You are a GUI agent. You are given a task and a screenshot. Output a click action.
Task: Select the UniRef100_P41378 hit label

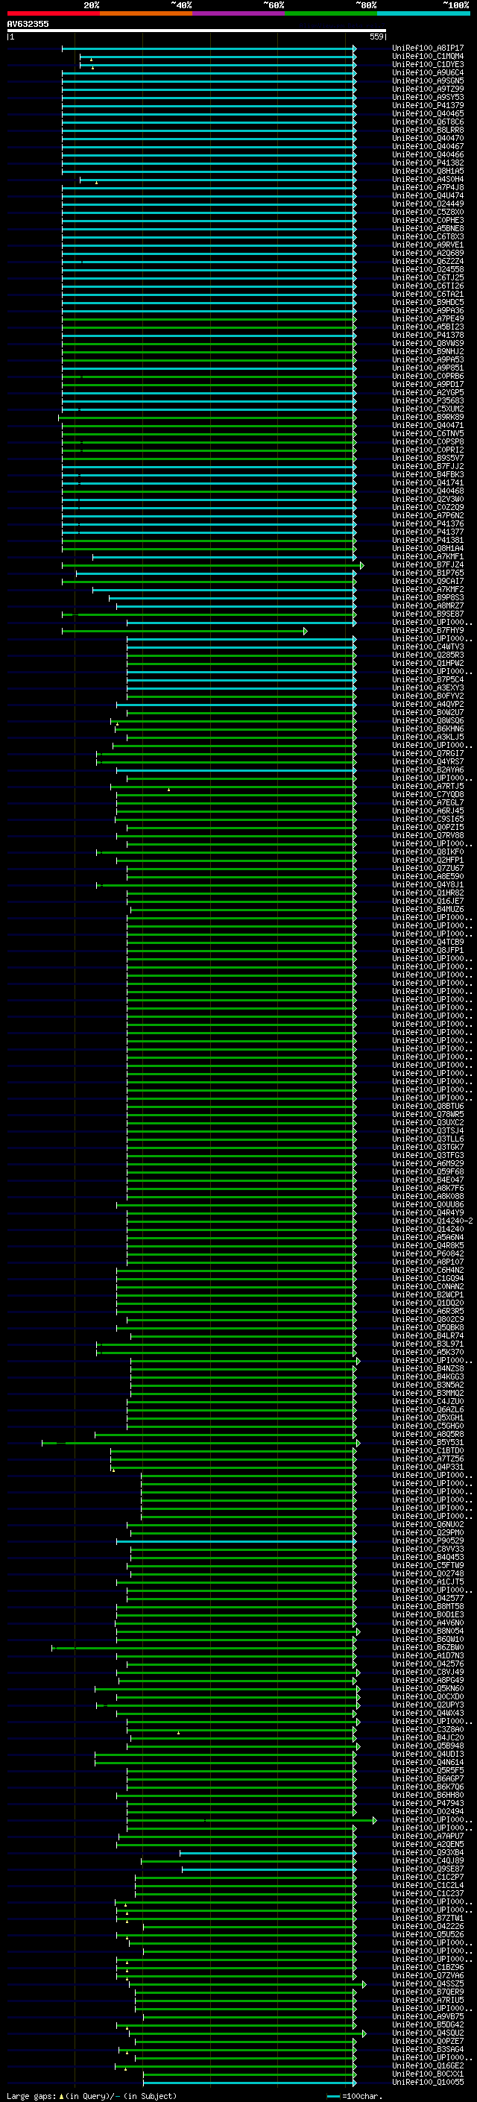(428, 336)
